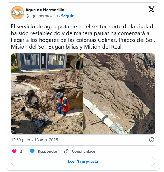Click the Responder button

pyautogui.click(x=47, y=152)
